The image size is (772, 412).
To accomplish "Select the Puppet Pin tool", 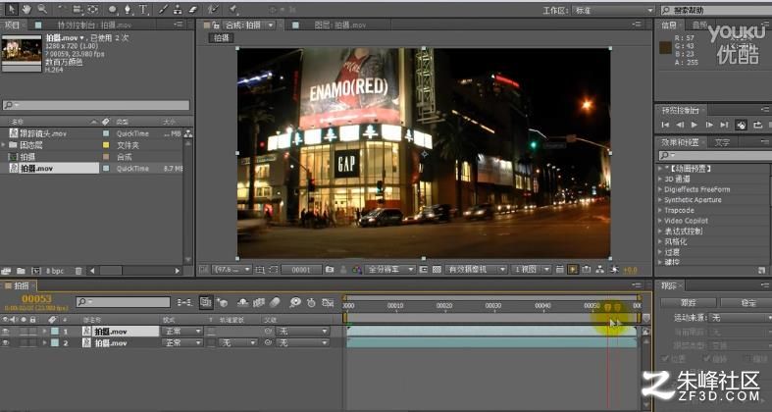I will coord(233,10).
